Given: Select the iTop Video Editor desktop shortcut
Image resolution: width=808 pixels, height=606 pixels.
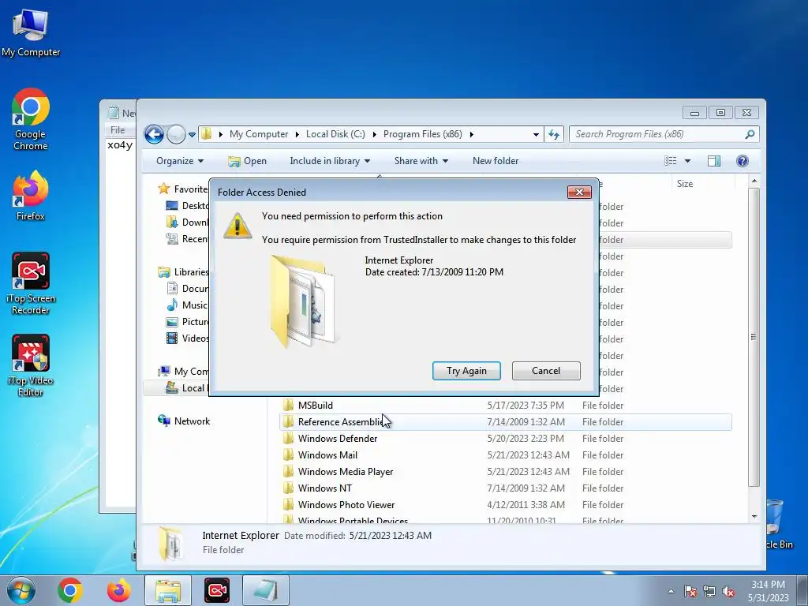Looking at the screenshot, I should 31,366.
